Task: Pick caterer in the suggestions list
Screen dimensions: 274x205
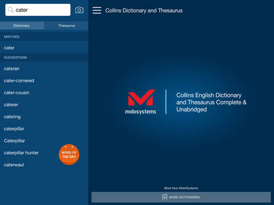Action: pyautogui.click(x=44, y=105)
